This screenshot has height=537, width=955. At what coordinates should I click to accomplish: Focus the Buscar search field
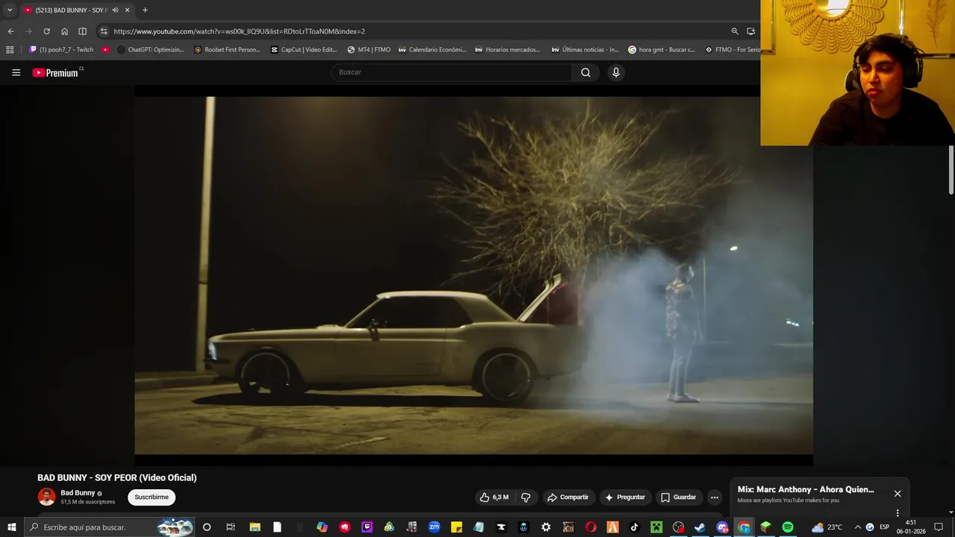point(451,72)
